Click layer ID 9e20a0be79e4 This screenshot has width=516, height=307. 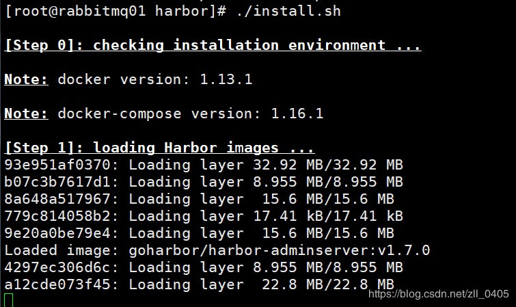click(59, 233)
